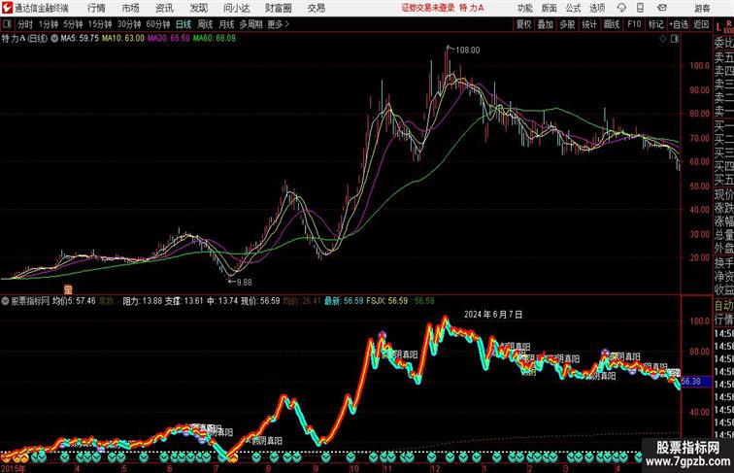Click the 现价: 56.59 value

pos(260,301)
